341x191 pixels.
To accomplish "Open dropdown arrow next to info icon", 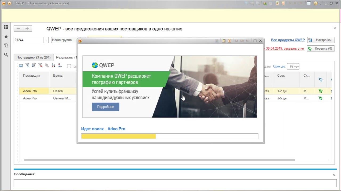I will click(x=320, y=4).
